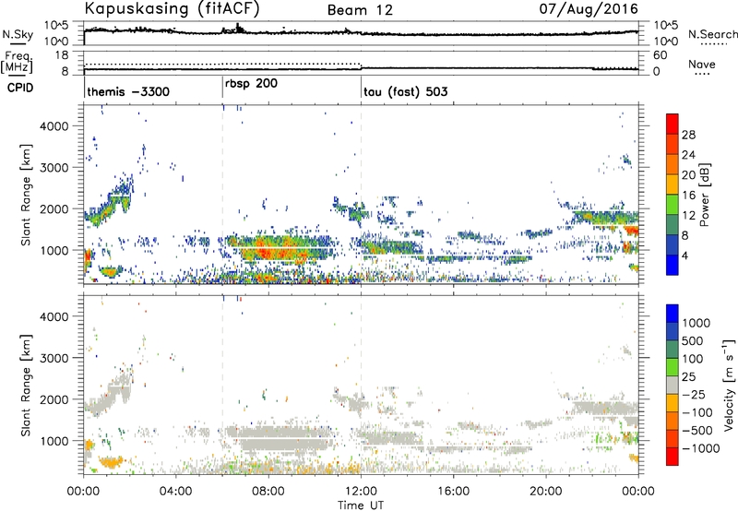Select the 'themis -3300' control program label
Viewport: 738px width, 511px height.
point(128,91)
